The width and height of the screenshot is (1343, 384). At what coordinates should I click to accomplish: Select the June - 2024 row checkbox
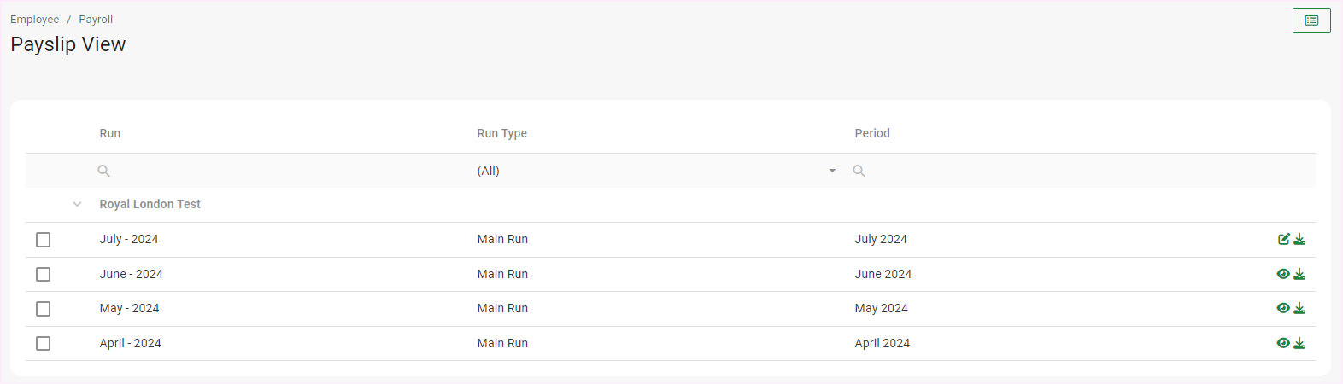pos(44,274)
